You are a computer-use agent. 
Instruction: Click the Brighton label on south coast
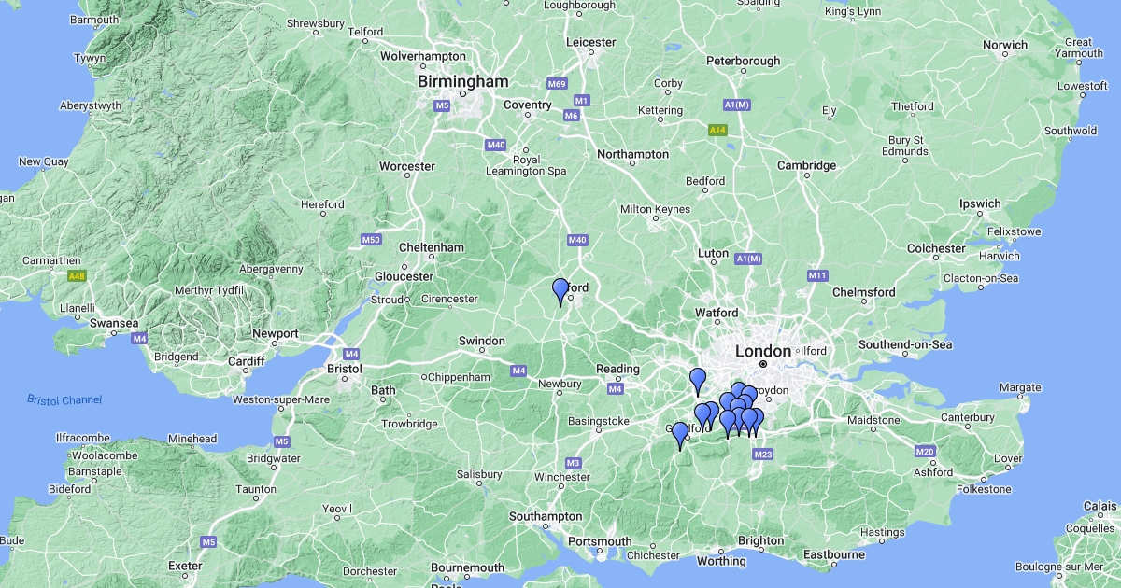pyautogui.click(x=761, y=540)
